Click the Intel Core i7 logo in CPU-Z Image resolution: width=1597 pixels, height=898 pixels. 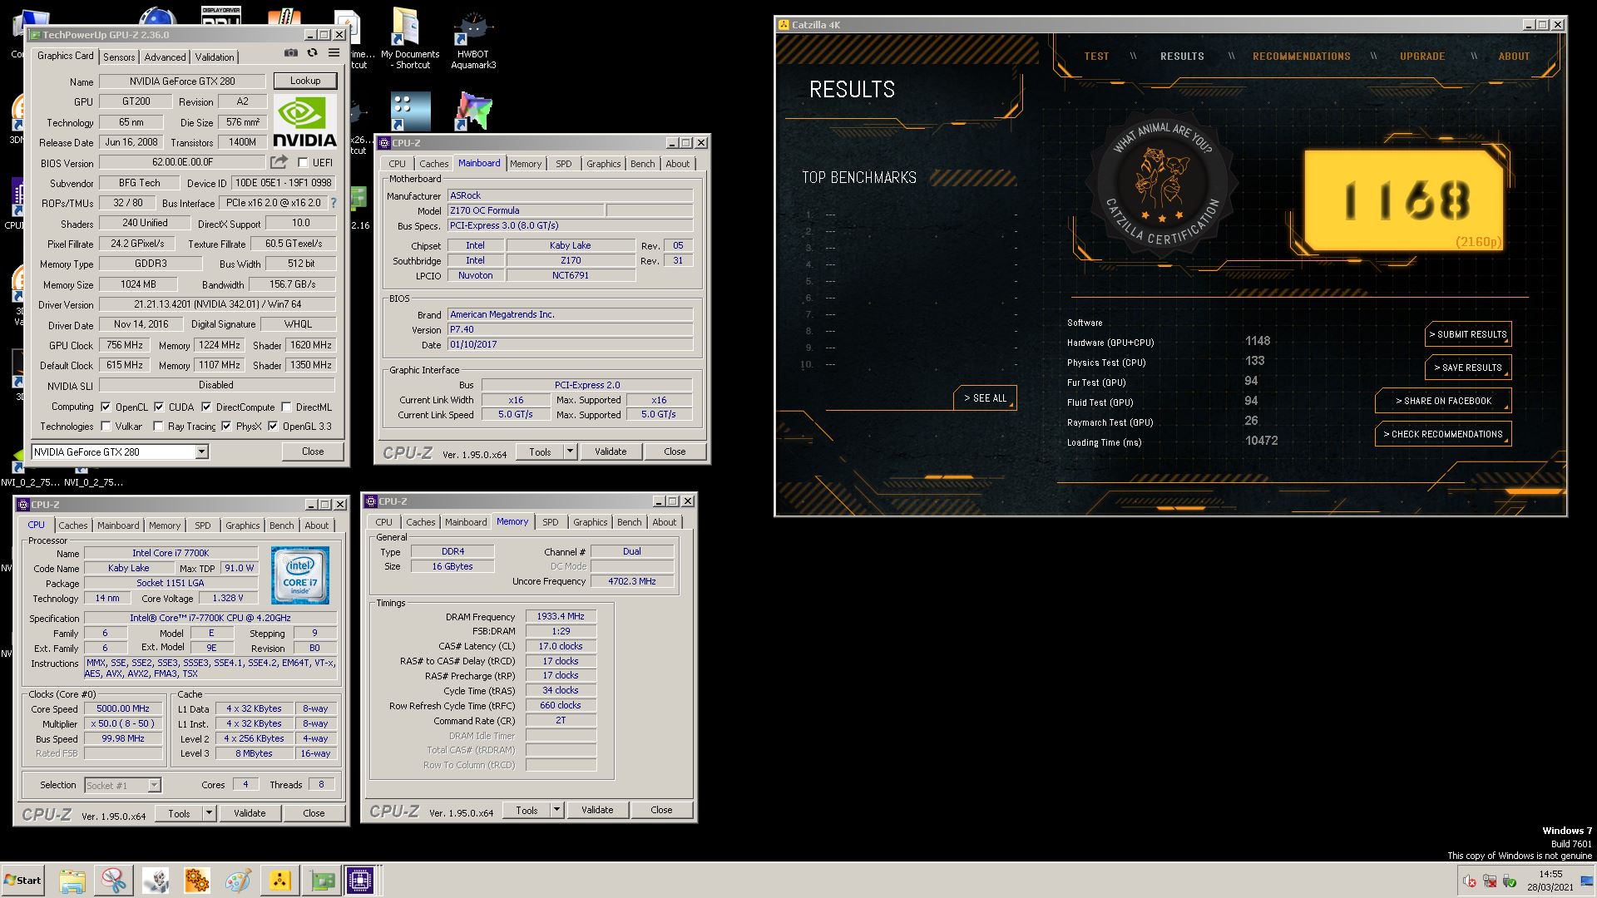299,575
